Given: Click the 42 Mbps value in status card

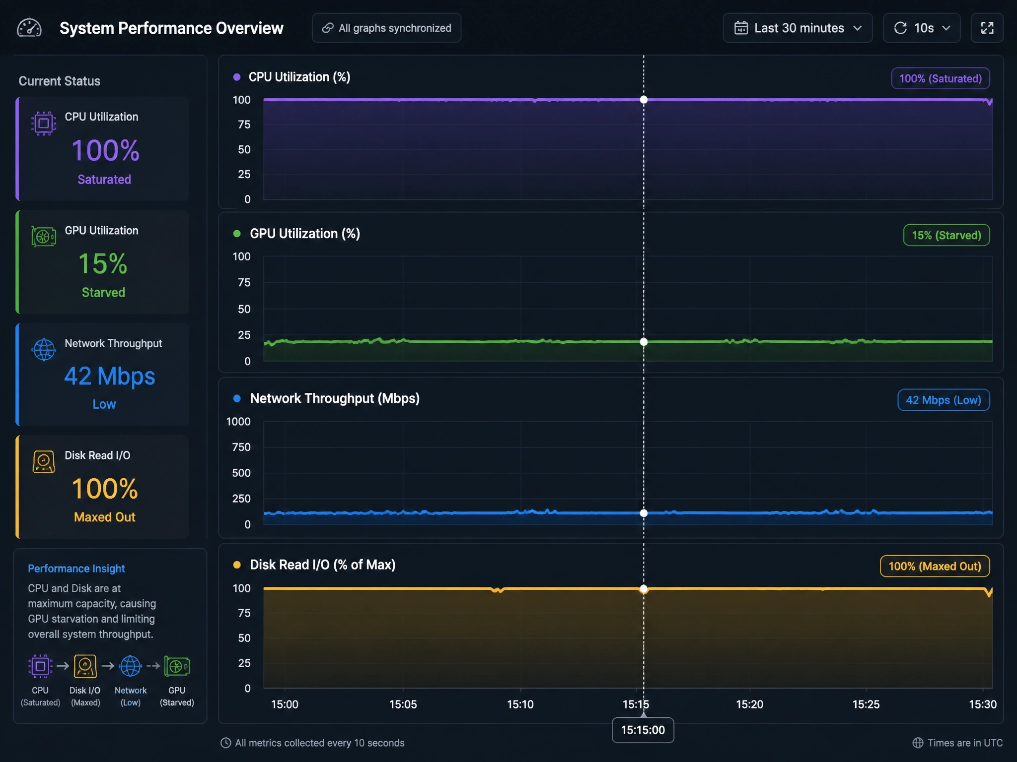Looking at the screenshot, I should pyautogui.click(x=110, y=376).
